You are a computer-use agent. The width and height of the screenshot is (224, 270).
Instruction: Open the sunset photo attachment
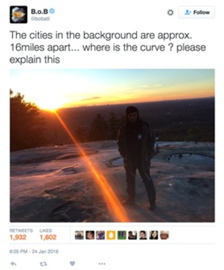click(112, 145)
